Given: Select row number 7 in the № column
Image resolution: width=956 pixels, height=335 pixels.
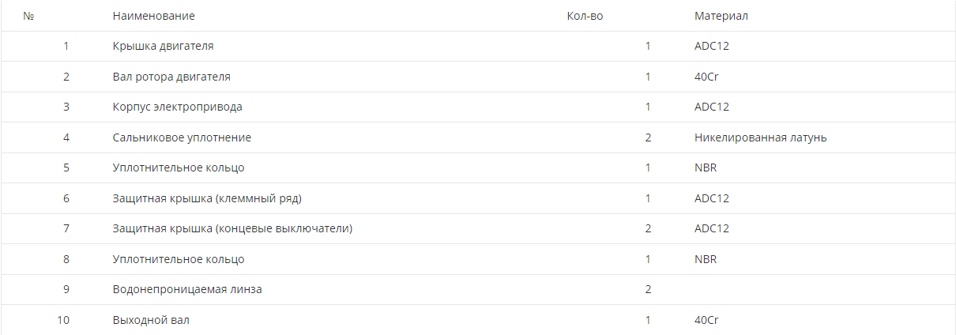Looking at the screenshot, I should point(66,228).
